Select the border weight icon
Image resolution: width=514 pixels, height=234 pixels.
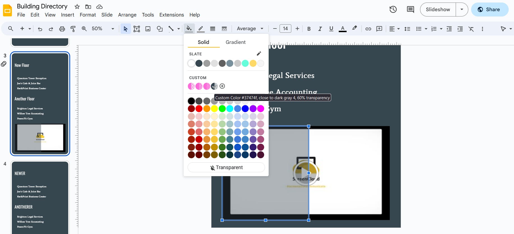(213, 29)
